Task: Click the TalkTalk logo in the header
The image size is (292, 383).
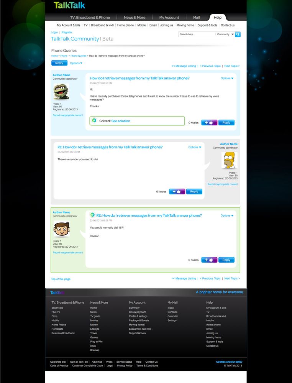Action: pyautogui.click(x=69, y=5)
